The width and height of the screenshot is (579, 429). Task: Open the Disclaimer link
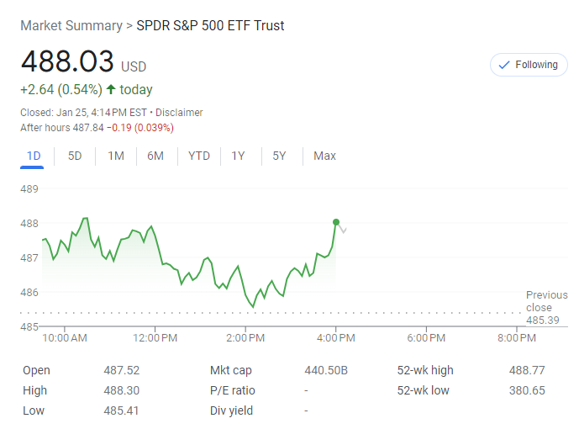point(179,113)
